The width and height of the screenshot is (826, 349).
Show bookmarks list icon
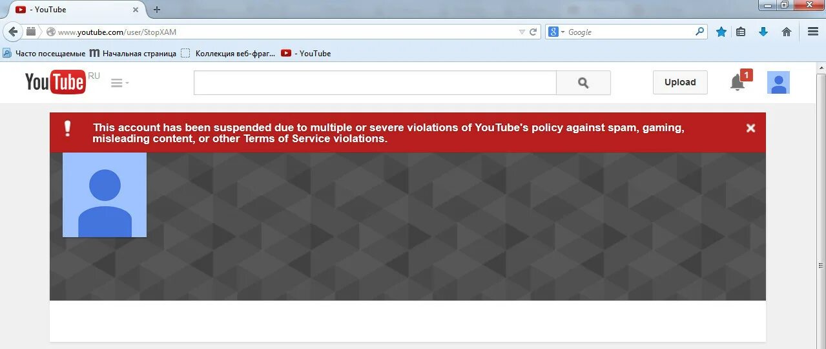pos(741,32)
